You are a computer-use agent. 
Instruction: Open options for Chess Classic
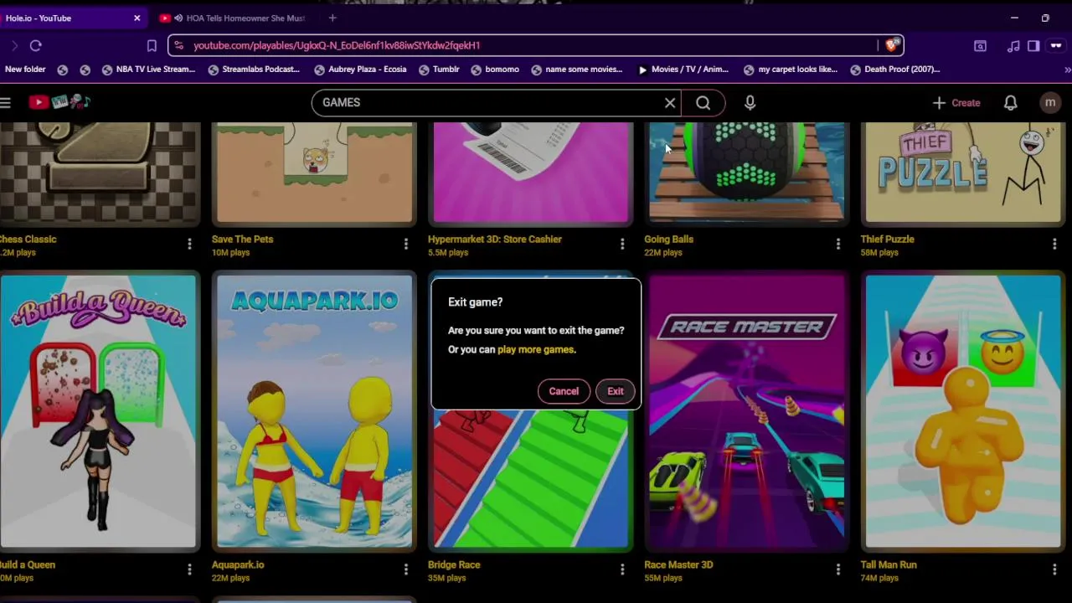tap(189, 244)
